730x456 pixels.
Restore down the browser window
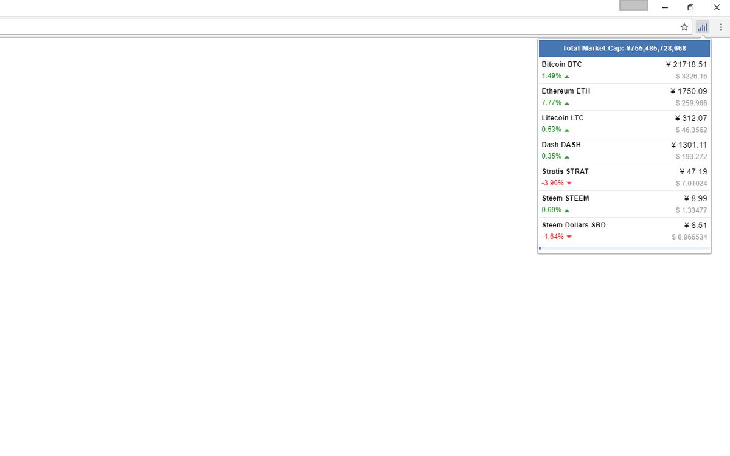coord(690,8)
